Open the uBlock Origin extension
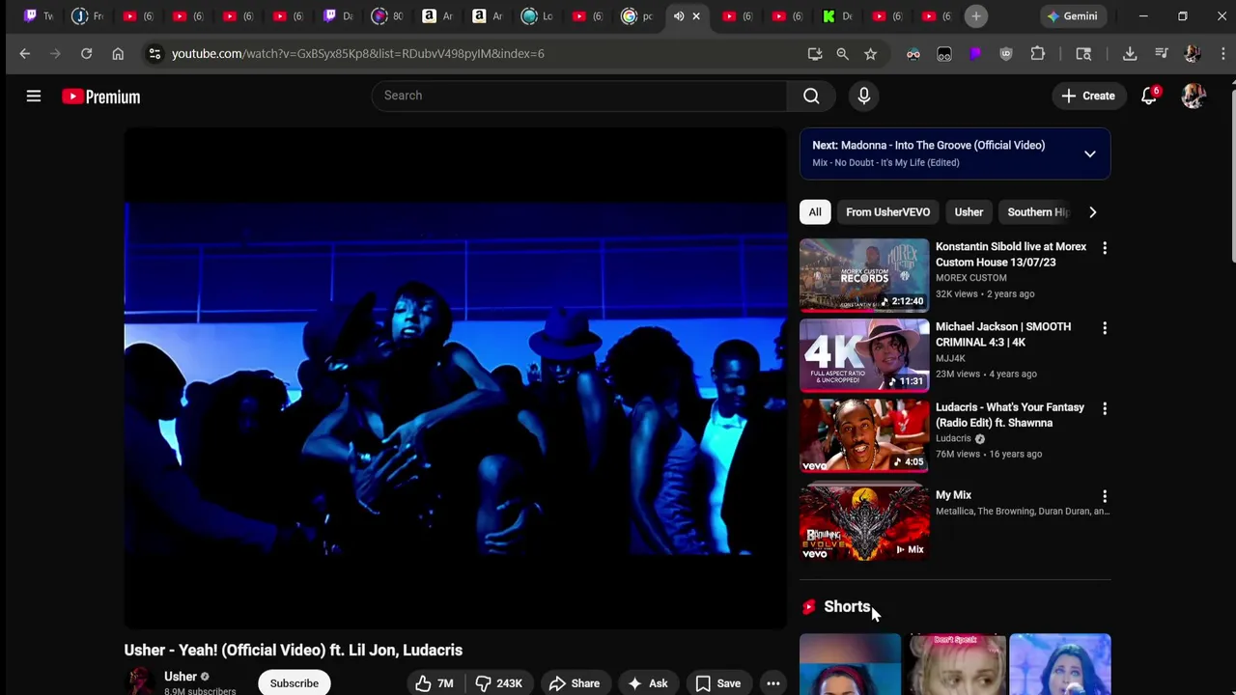This screenshot has width=1236, height=695. tap(1006, 54)
